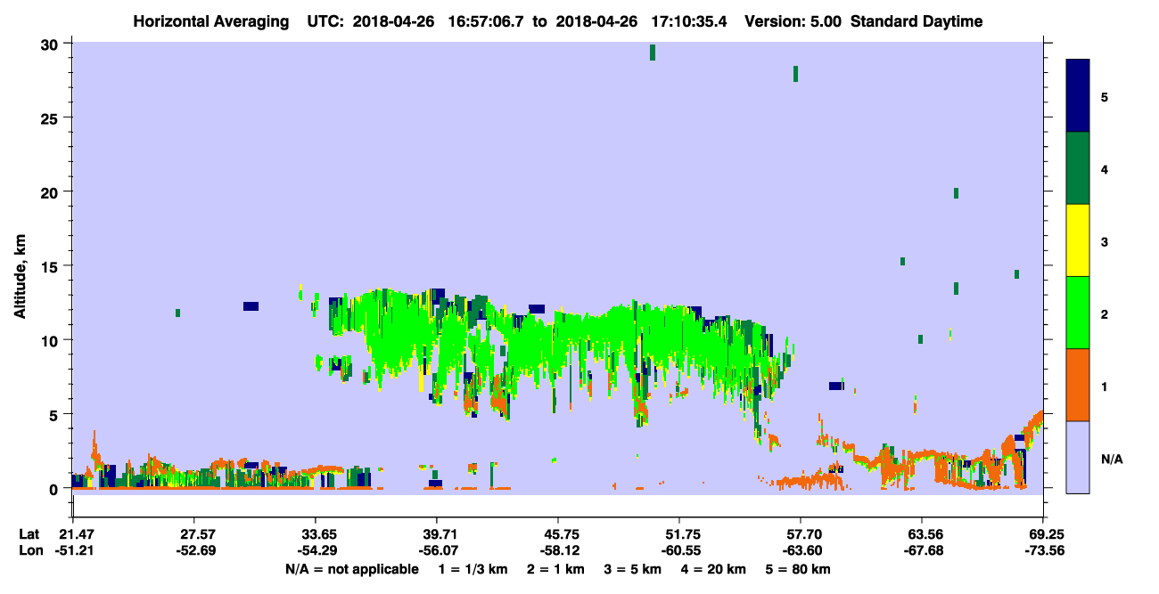Click longitude value -52.69
1159x594 pixels.
tap(193, 550)
